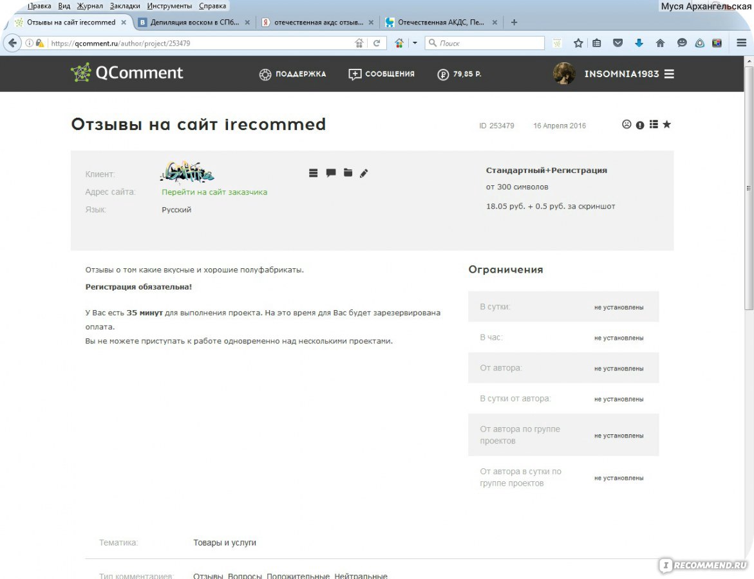
Task: Open the Вид menu
Action: click(64, 6)
